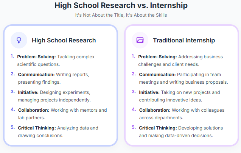Select 'Critical Thinking' under High School Research
The image size is (241, 153).
(x=37, y=128)
